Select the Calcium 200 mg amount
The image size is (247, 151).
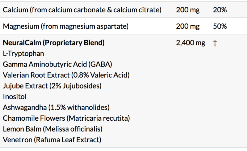click(x=188, y=10)
